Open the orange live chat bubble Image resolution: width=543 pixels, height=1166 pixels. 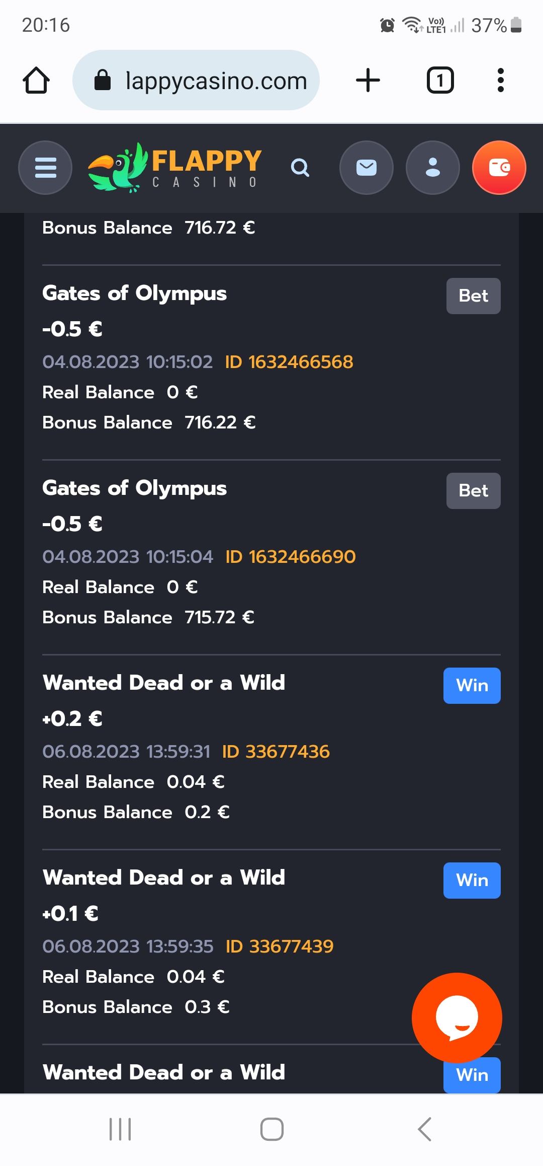tap(457, 1017)
